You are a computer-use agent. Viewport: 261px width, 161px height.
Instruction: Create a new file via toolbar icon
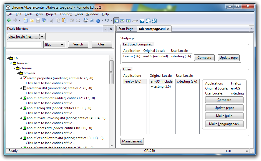click(x=26, y=21)
